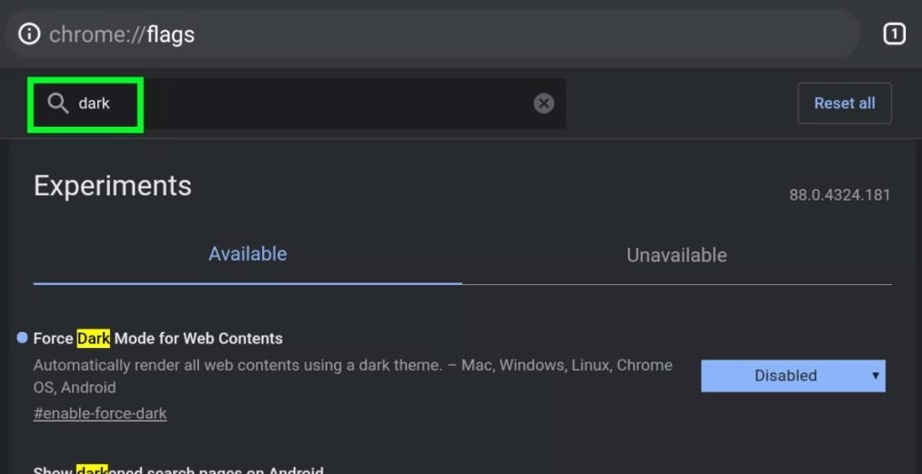922x474 pixels.
Task: Open the #enable-force-dark link
Action: [x=100, y=414]
